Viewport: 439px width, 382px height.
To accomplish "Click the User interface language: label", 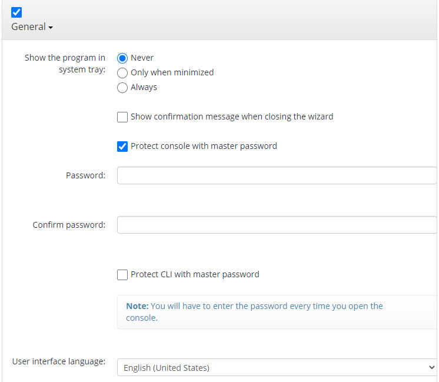I will (59, 361).
